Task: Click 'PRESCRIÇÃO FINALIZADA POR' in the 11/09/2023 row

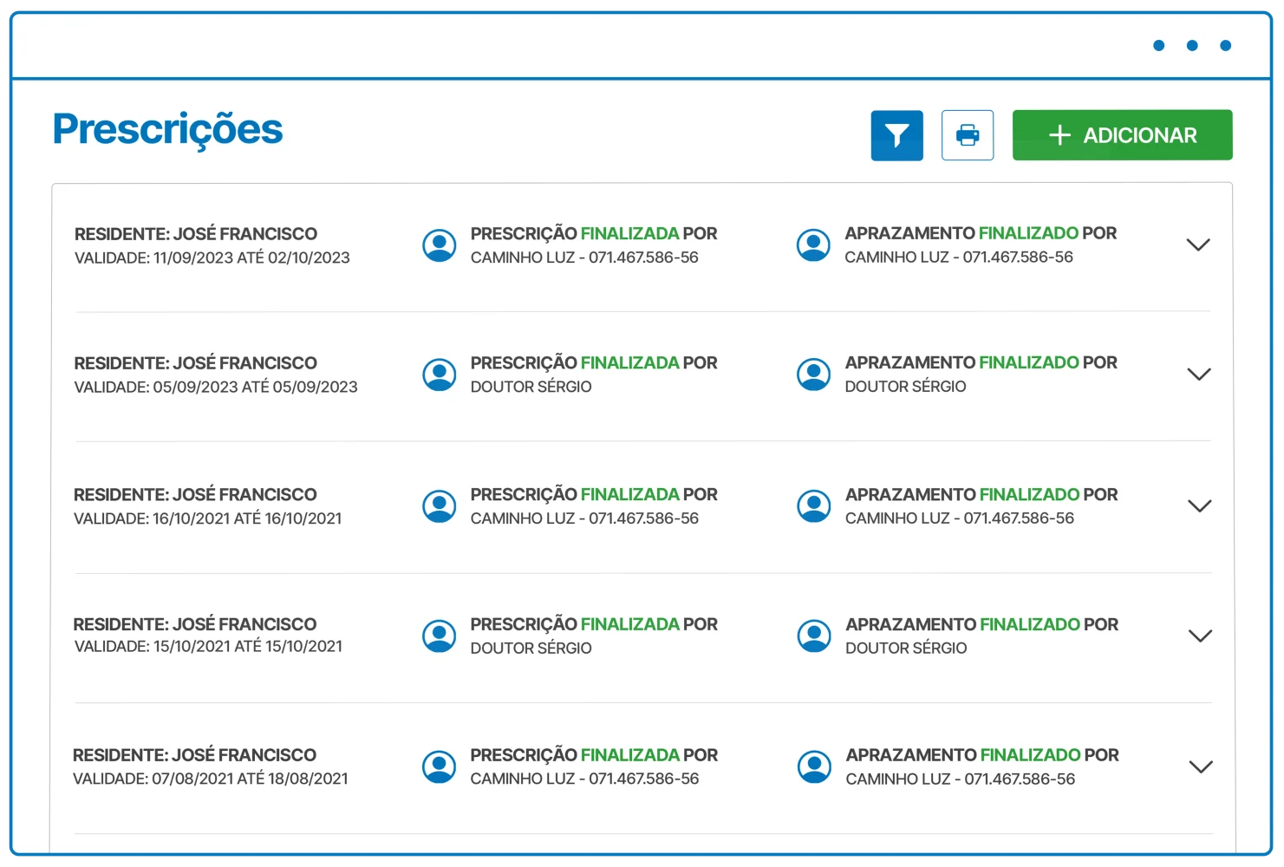Action: click(594, 234)
